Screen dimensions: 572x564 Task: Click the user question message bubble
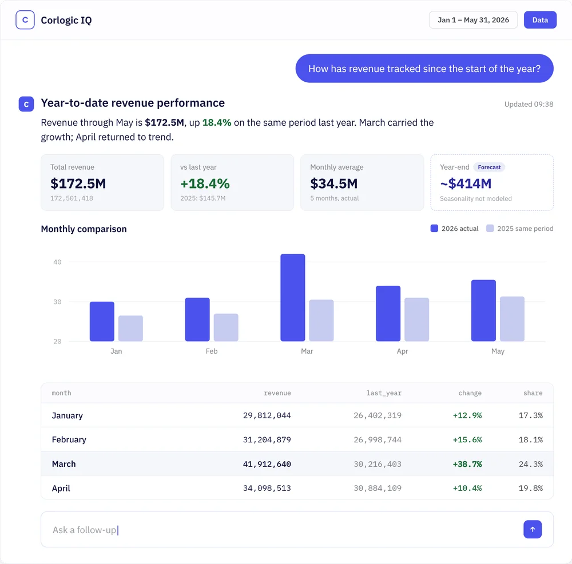(x=424, y=69)
